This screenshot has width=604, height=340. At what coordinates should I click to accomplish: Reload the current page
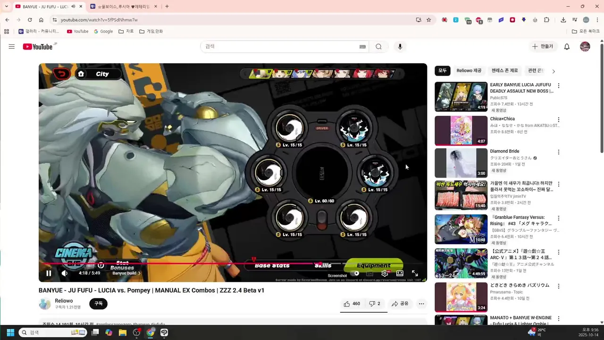coord(30,20)
